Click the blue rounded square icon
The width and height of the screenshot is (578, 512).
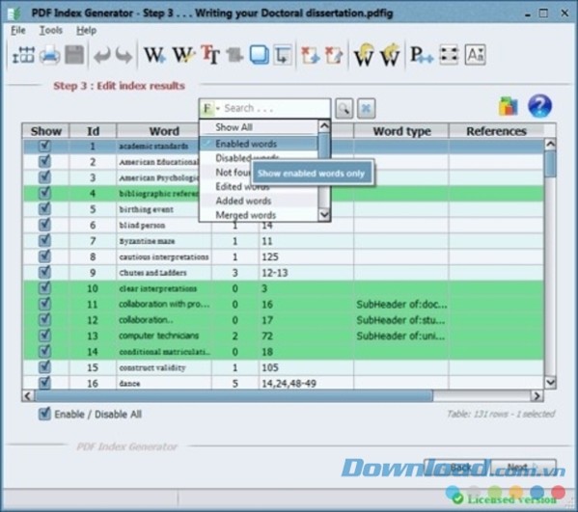click(x=260, y=55)
